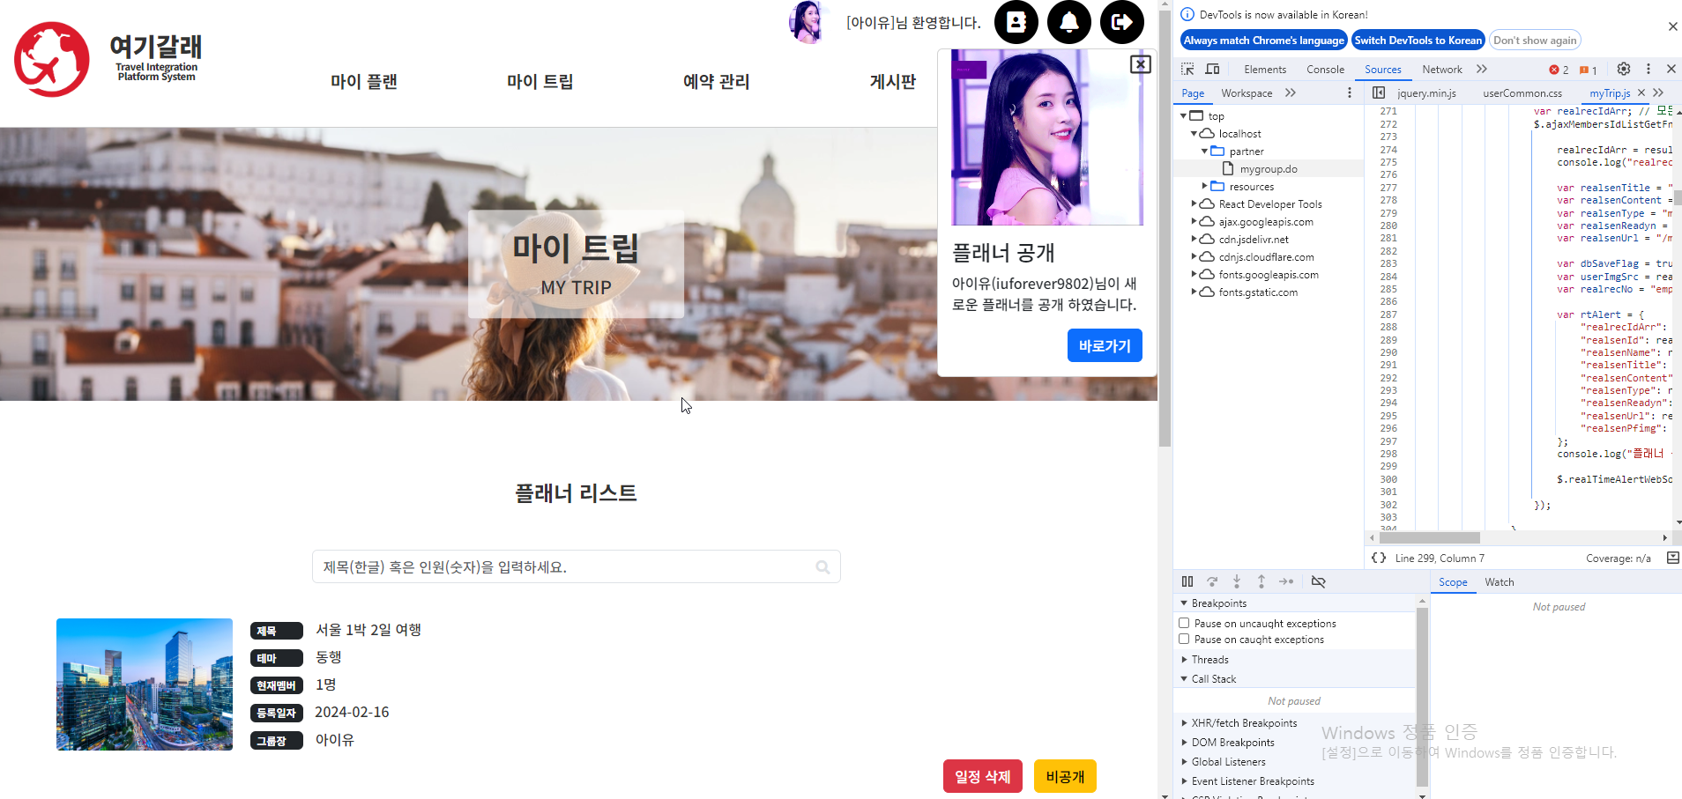Click the logout arrow icon
This screenshot has width=1682, height=799.
(1122, 22)
